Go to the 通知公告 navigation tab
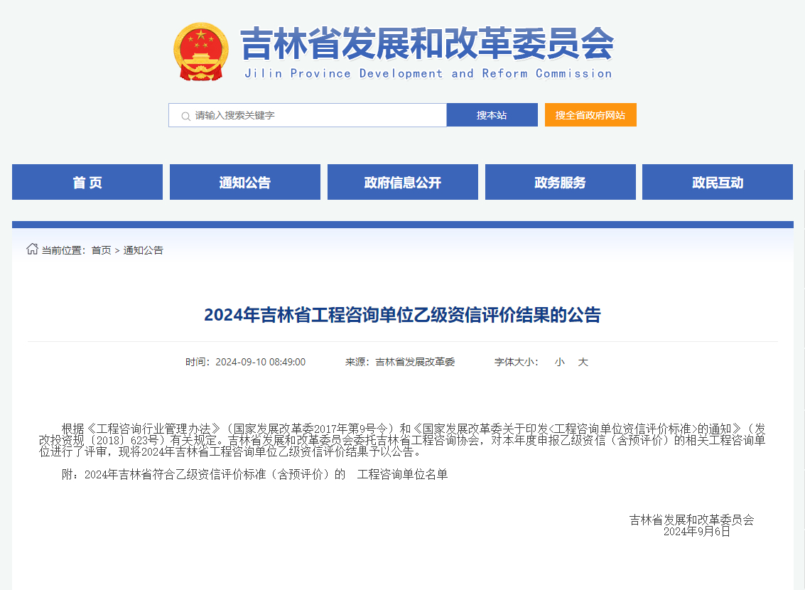This screenshot has height=590, width=805. coord(245,183)
